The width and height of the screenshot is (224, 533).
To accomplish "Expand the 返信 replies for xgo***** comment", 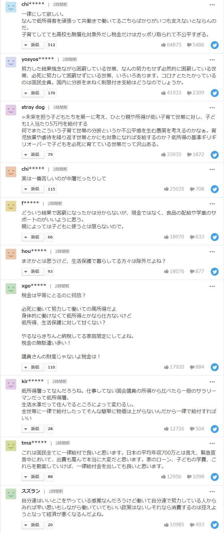I will click(33, 367).
